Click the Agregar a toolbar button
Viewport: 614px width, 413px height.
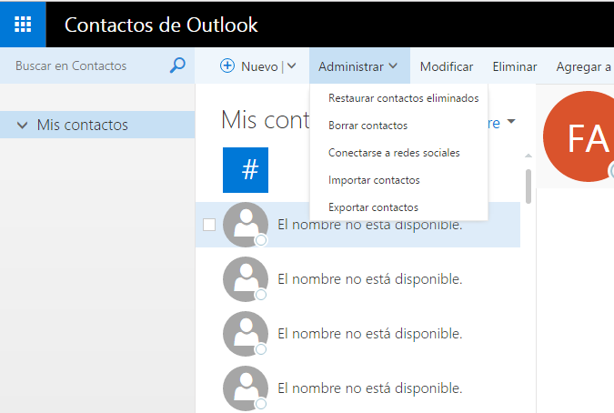(583, 67)
